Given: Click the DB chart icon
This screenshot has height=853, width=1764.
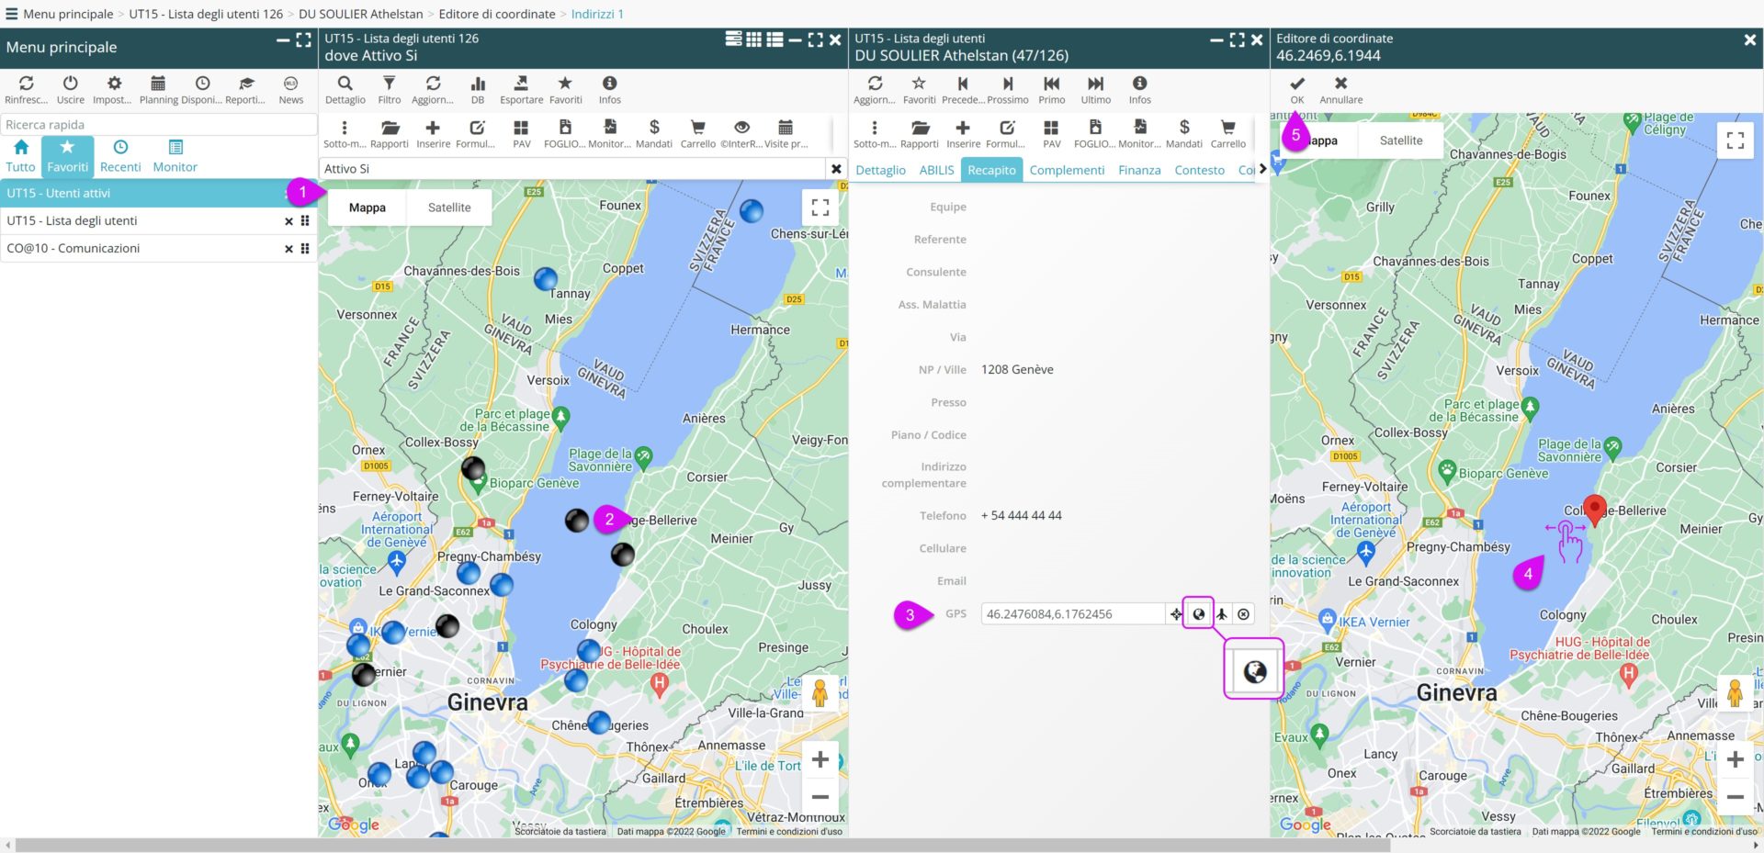Looking at the screenshot, I should (x=478, y=84).
